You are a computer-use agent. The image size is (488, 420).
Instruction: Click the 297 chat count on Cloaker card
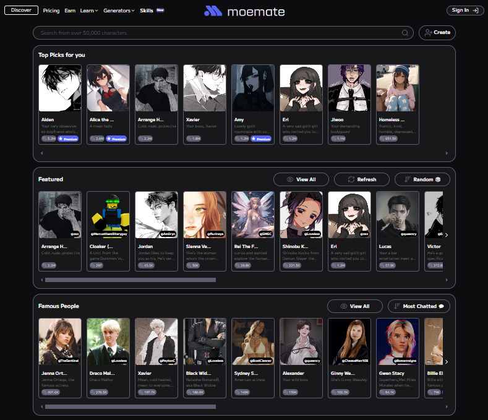(x=96, y=265)
